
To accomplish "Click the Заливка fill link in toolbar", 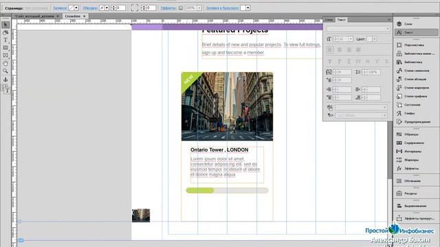I will [x=60, y=8].
